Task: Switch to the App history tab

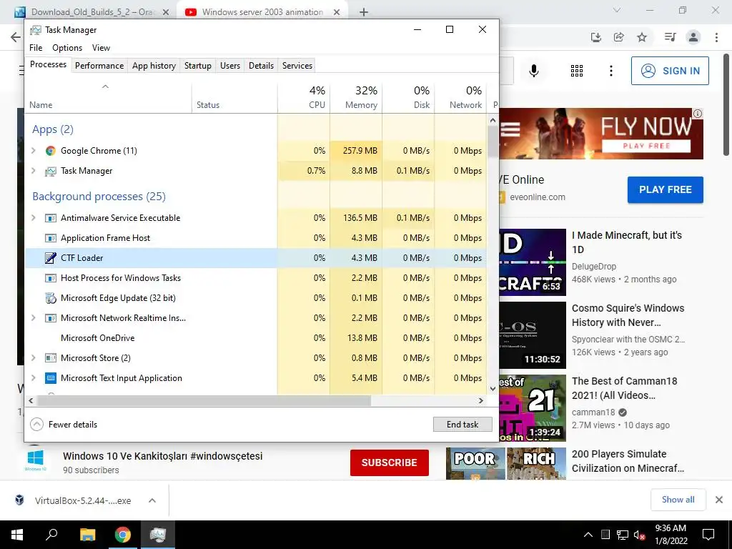Action: click(x=154, y=66)
